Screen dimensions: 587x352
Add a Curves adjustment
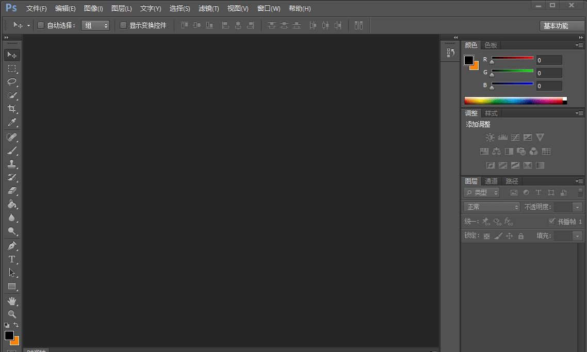515,137
